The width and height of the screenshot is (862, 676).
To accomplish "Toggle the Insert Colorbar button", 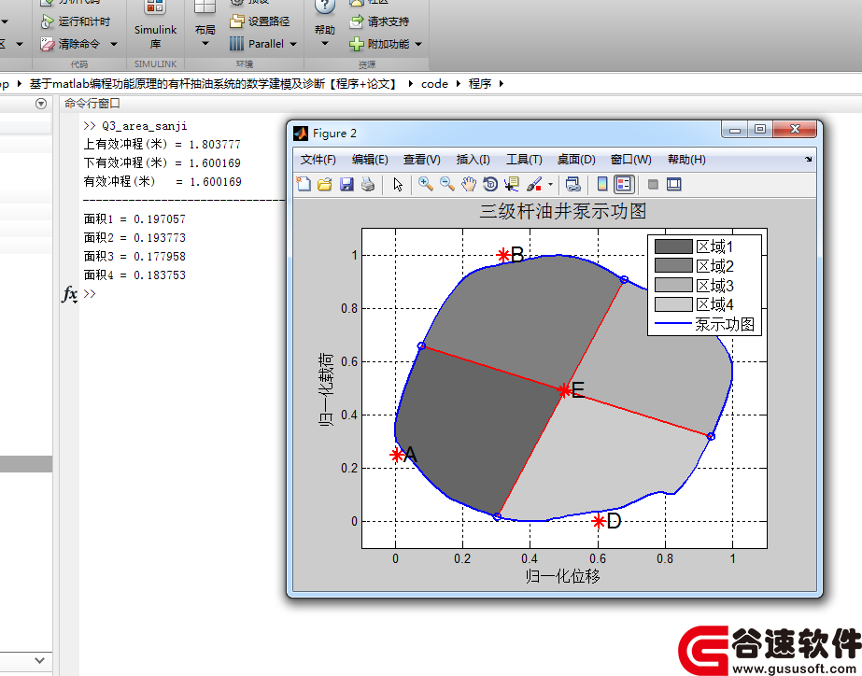I will pyautogui.click(x=602, y=184).
